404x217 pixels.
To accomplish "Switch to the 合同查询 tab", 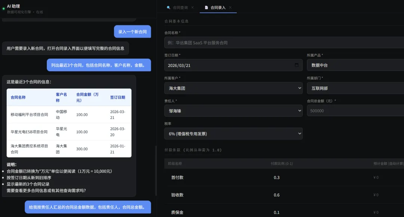I will (181, 7).
